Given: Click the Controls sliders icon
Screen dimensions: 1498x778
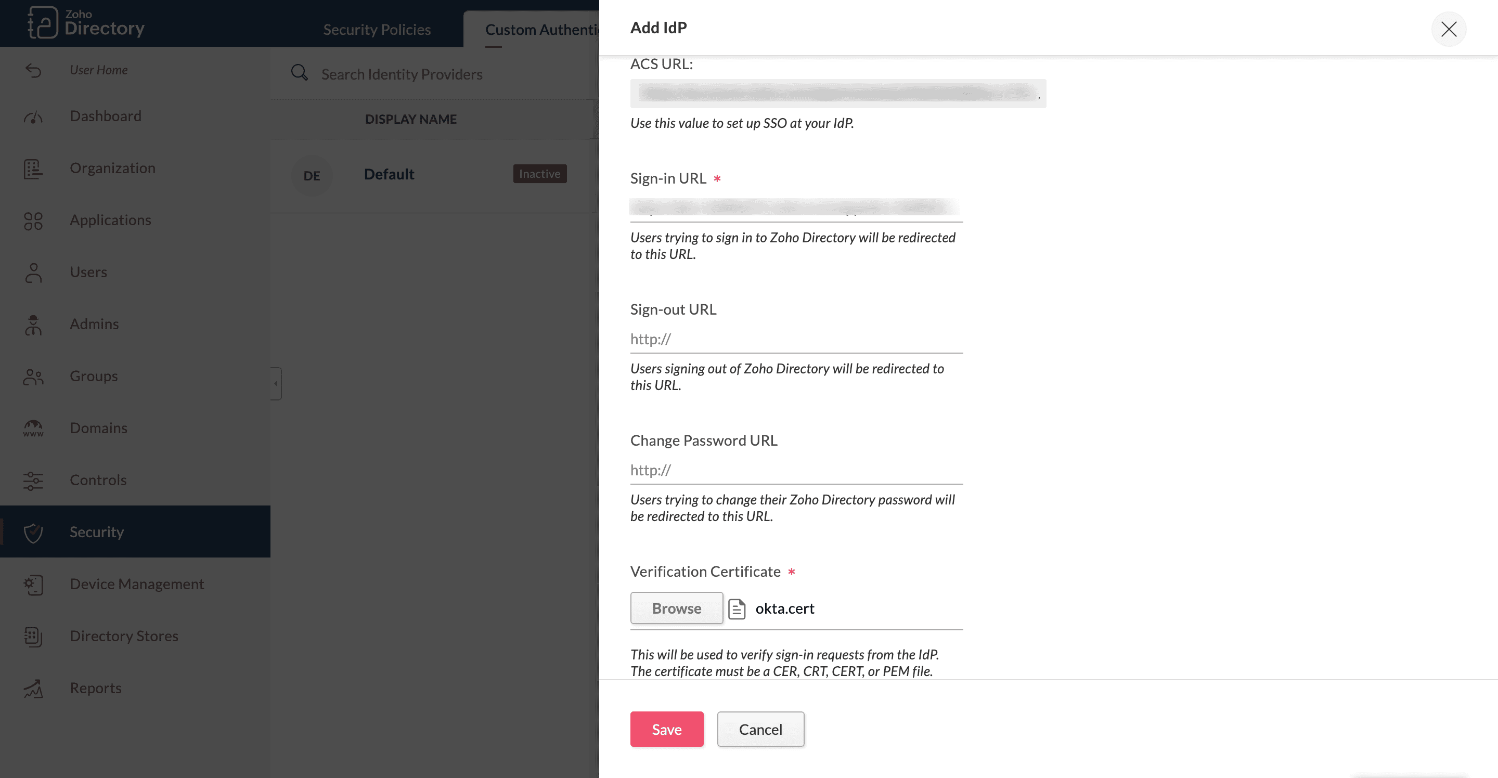Looking at the screenshot, I should [x=33, y=481].
